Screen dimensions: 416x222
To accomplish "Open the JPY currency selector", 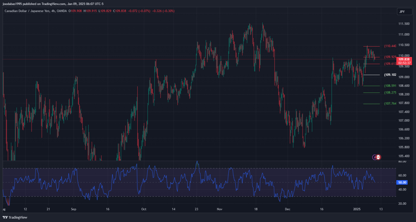I will coord(402,12).
